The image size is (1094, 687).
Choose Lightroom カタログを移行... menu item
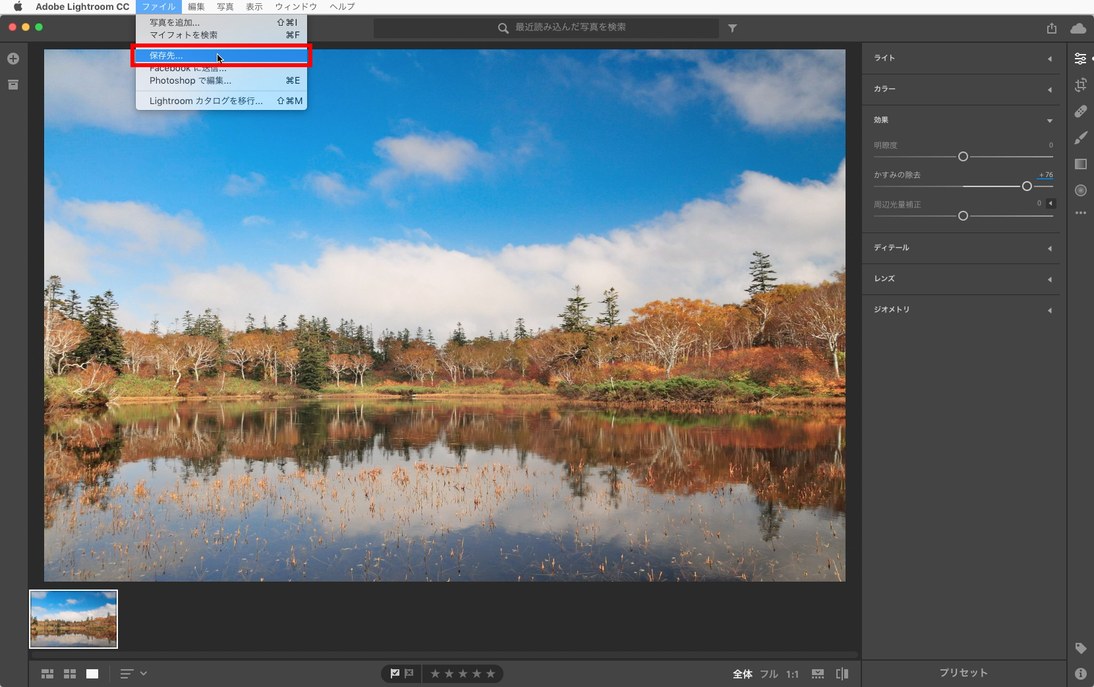[221, 101]
